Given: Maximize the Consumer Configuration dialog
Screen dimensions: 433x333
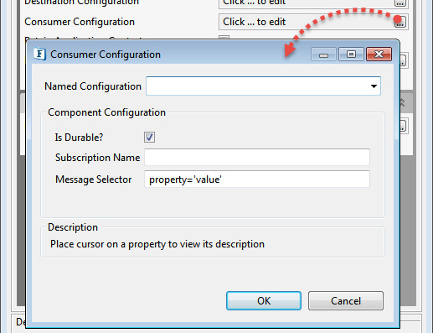Looking at the screenshot, I should pos(351,54).
